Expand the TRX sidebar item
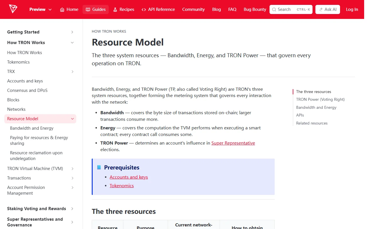The width and height of the screenshot is (367, 229). click(72, 72)
